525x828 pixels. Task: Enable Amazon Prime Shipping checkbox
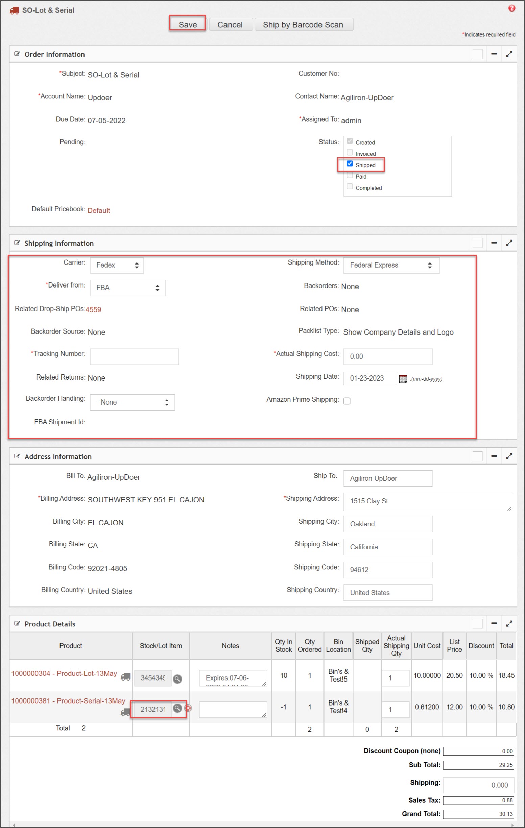point(347,401)
